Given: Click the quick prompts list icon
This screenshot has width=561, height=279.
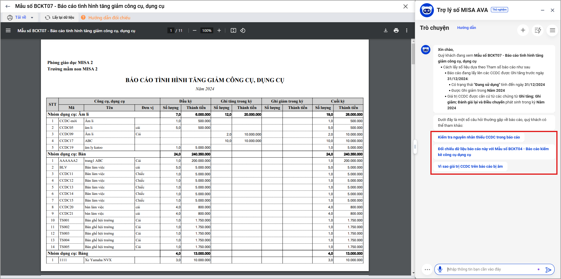Looking at the screenshot, I should (538, 30).
